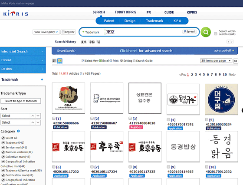Open Select the type of trademark dropdown

point(21,101)
